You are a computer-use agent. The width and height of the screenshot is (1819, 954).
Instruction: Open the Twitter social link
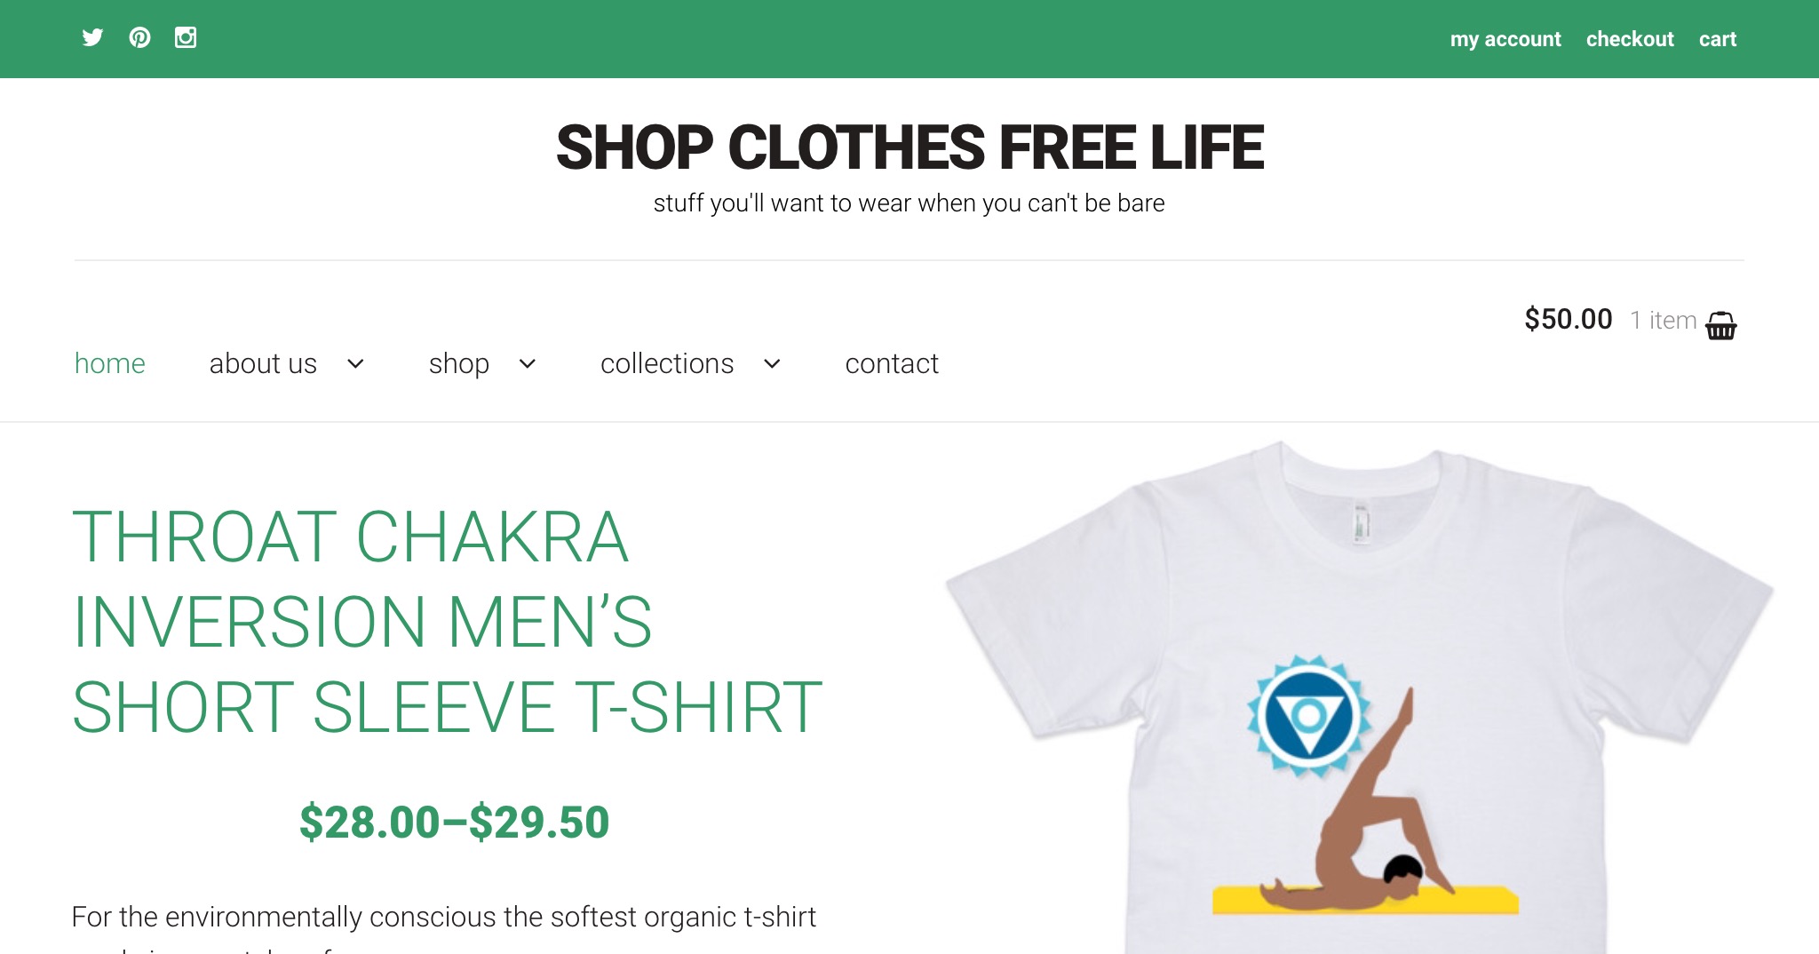point(92,37)
